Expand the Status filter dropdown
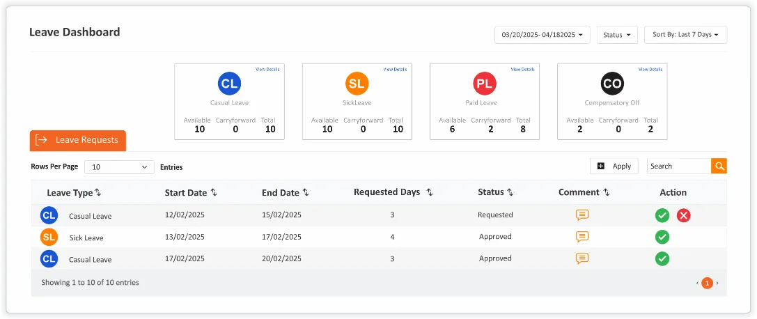The width and height of the screenshot is (757, 319). [617, 35]
